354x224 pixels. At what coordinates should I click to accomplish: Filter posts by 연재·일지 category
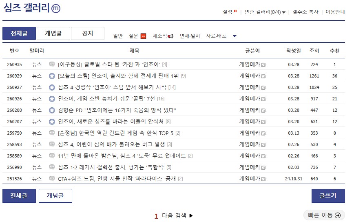tap(190, 36)
